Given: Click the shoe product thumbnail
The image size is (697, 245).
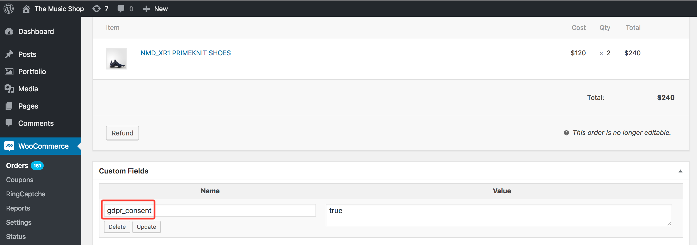Looking at the screenshot, I should [x=117, y=59].
